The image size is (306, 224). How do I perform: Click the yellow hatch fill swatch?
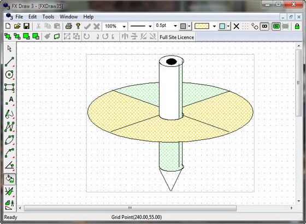point(202,26)
